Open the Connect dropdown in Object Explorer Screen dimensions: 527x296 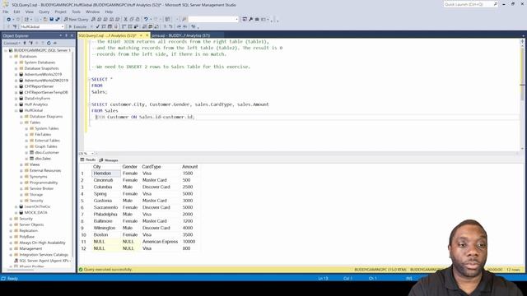12,44
